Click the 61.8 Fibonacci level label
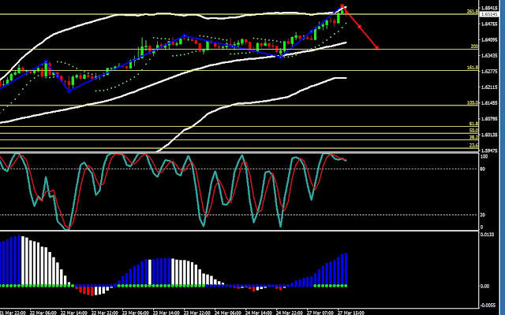This screenshot has height=315, width=505. [473, 124]
